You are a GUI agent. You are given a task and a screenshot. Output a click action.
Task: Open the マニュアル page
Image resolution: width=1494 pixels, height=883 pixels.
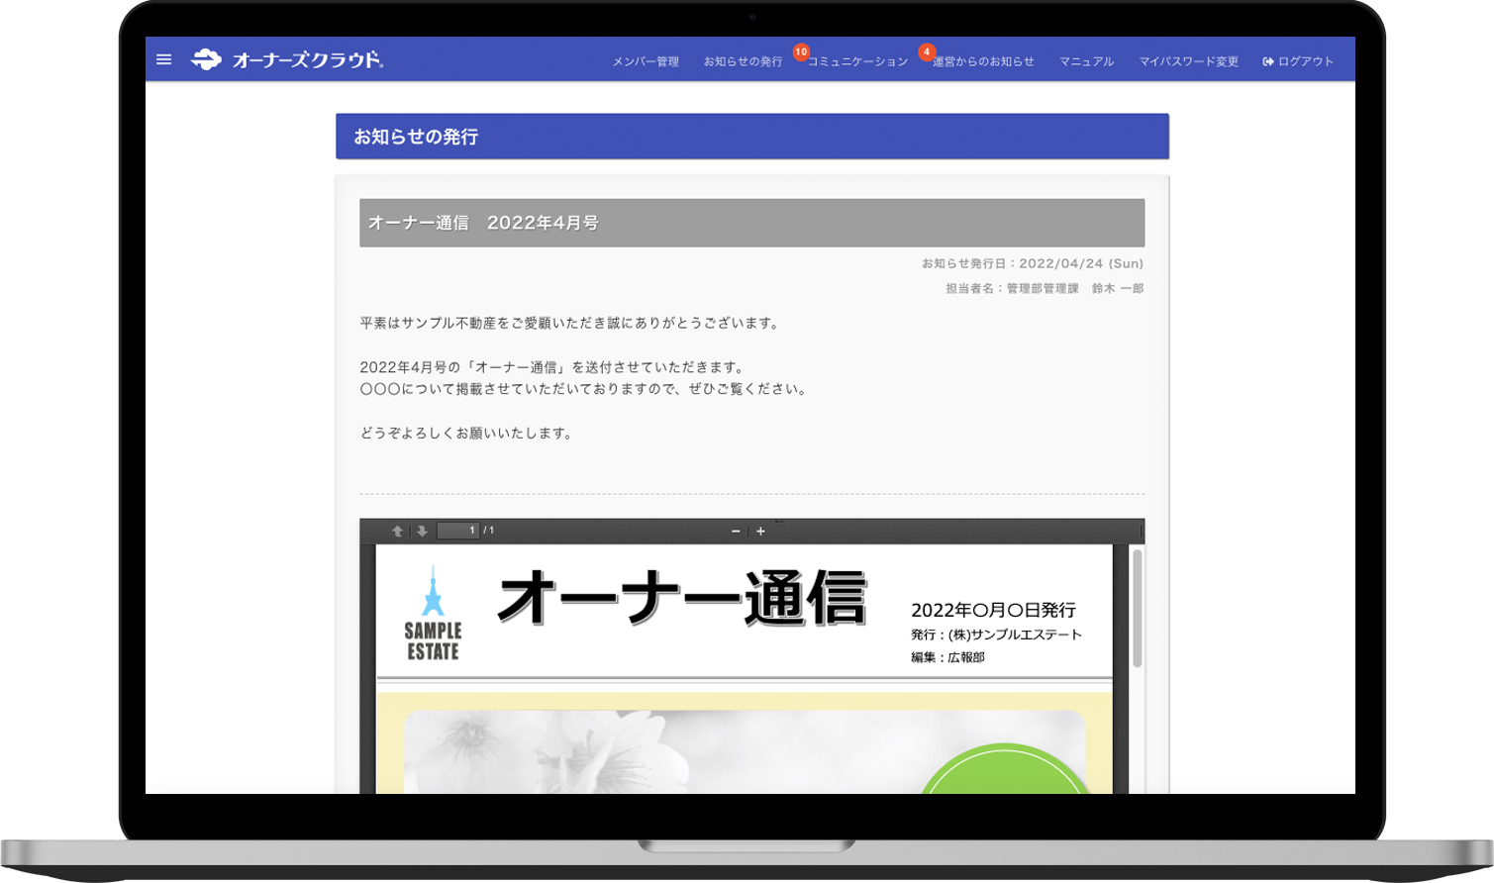(1085, 60)
